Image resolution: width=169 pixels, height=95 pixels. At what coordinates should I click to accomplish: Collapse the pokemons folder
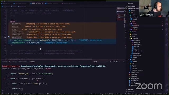point(136,40)
